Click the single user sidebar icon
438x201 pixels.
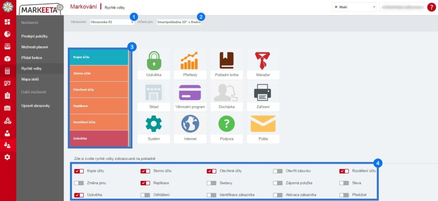7,133
